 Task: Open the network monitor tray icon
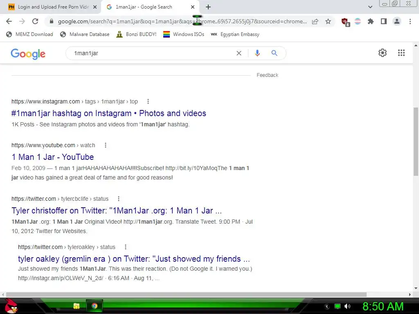[x=338, y=306]
